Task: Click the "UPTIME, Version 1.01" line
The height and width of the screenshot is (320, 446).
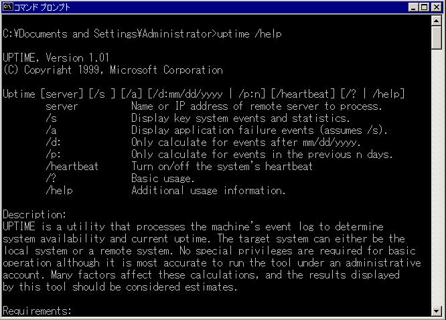Action: pyautogui.click(x=56, y=58)
